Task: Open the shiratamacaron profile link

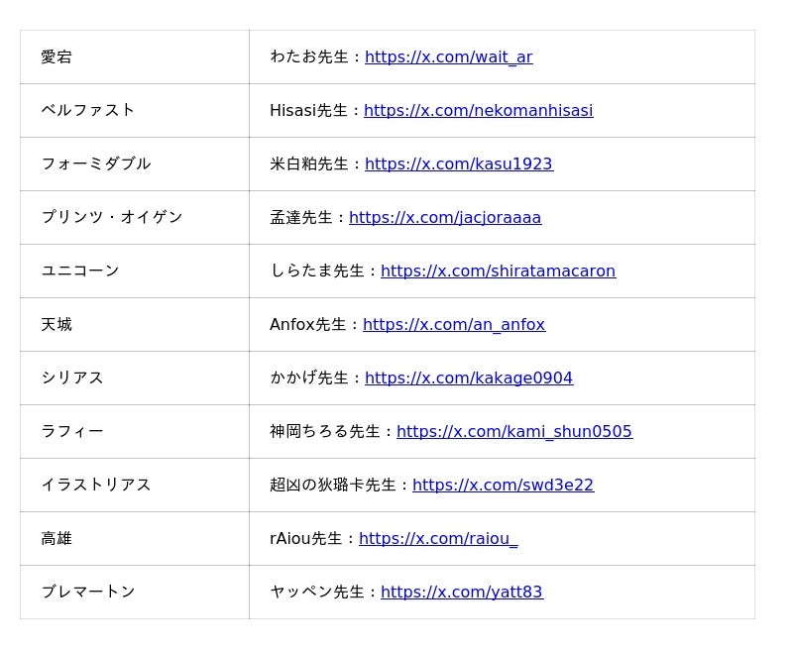Action: coord(498,271)
